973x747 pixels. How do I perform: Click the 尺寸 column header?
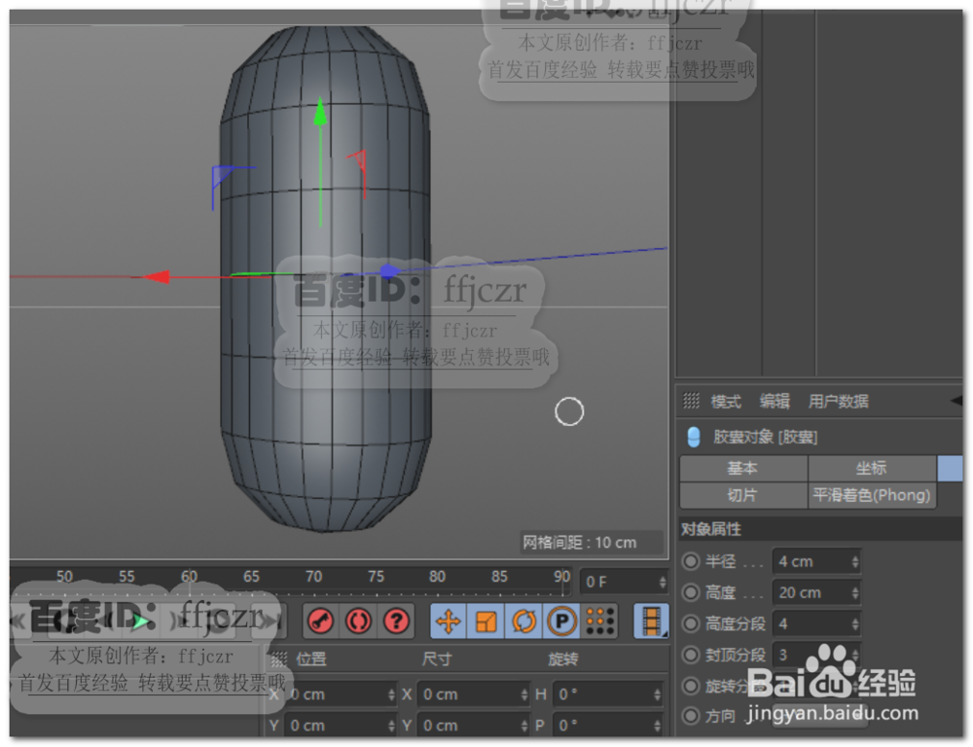(437, 658)
